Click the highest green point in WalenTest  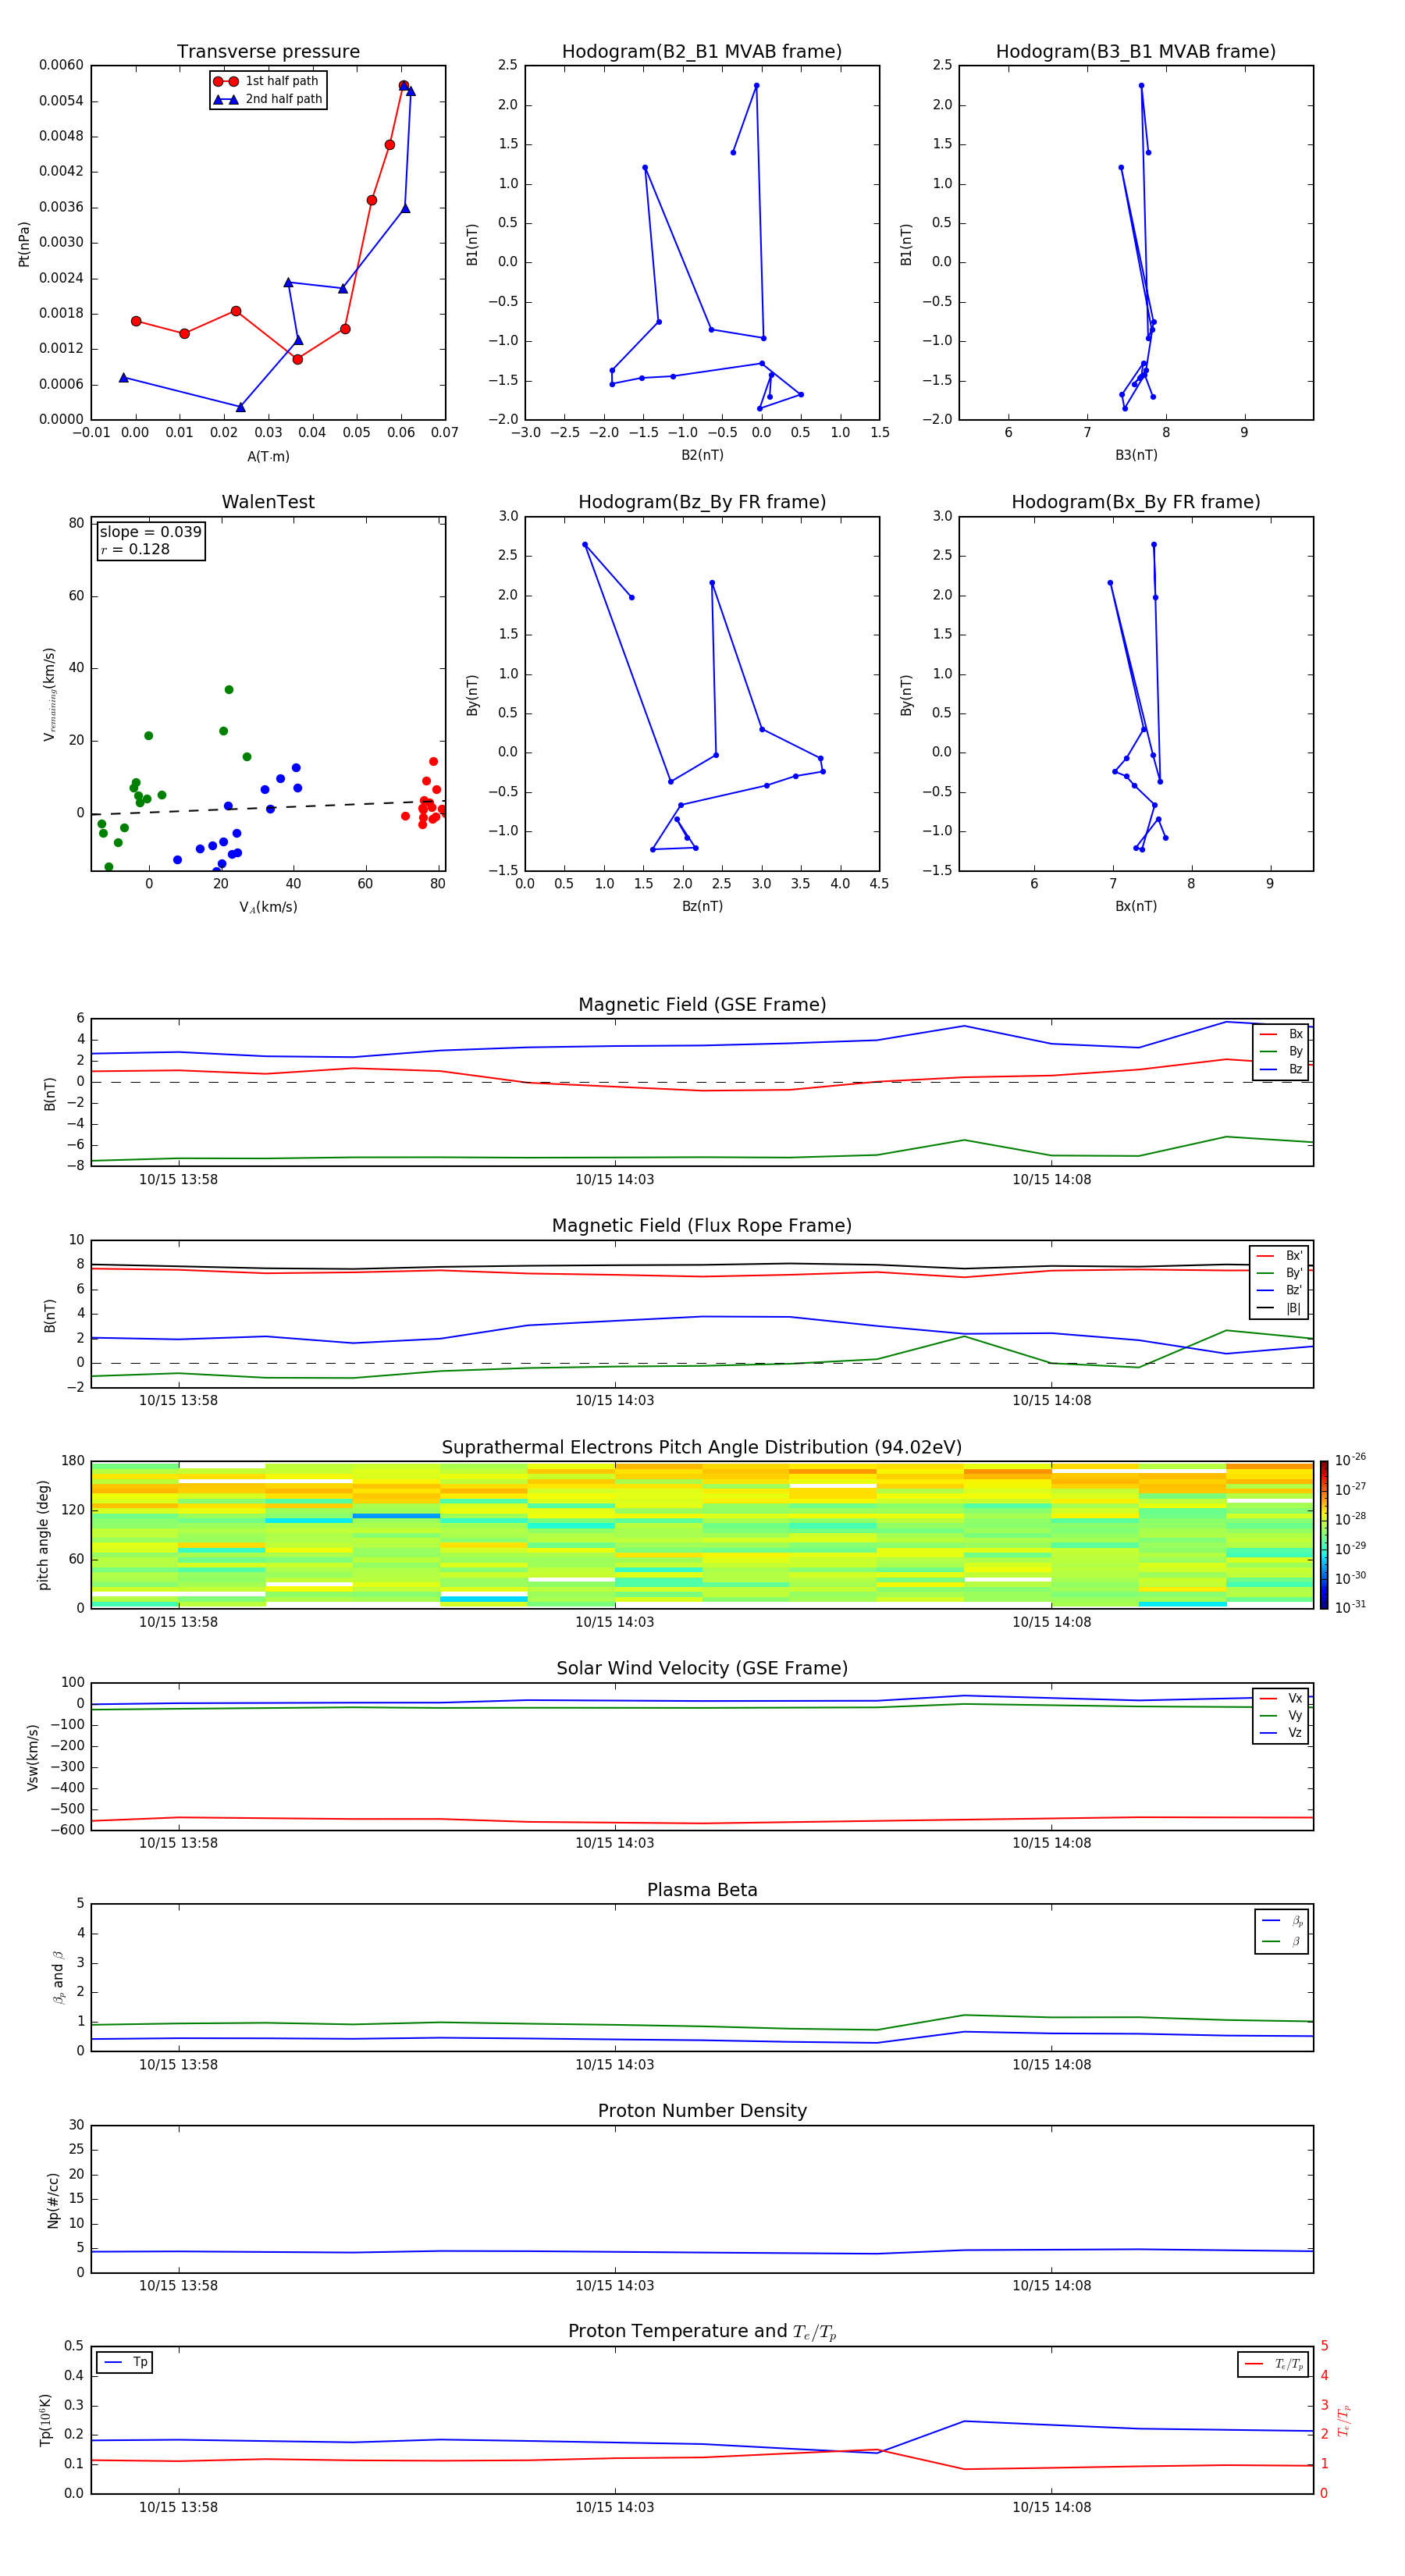click(229, 690)
